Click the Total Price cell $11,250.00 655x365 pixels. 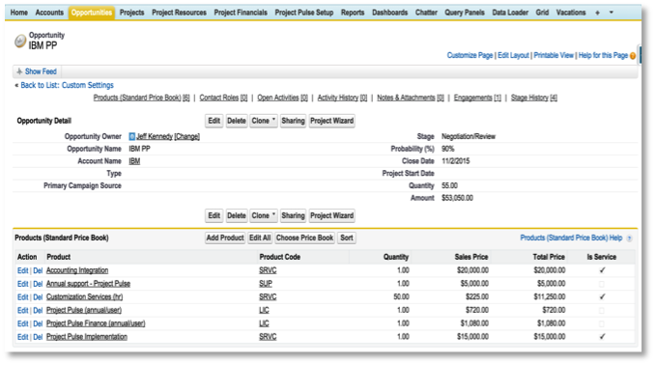550,297
